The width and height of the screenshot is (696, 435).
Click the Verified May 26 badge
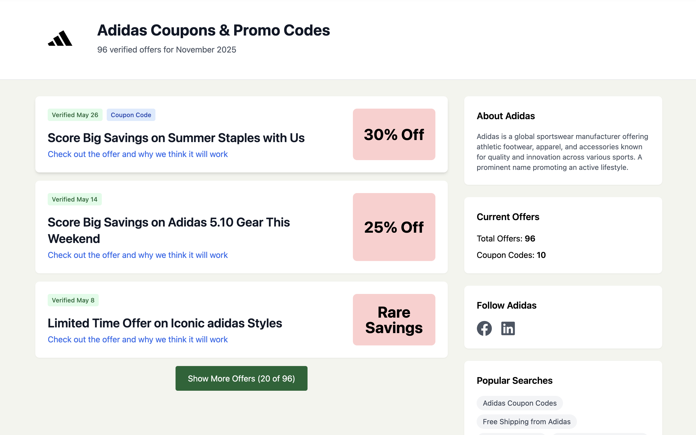click(75, 115)
